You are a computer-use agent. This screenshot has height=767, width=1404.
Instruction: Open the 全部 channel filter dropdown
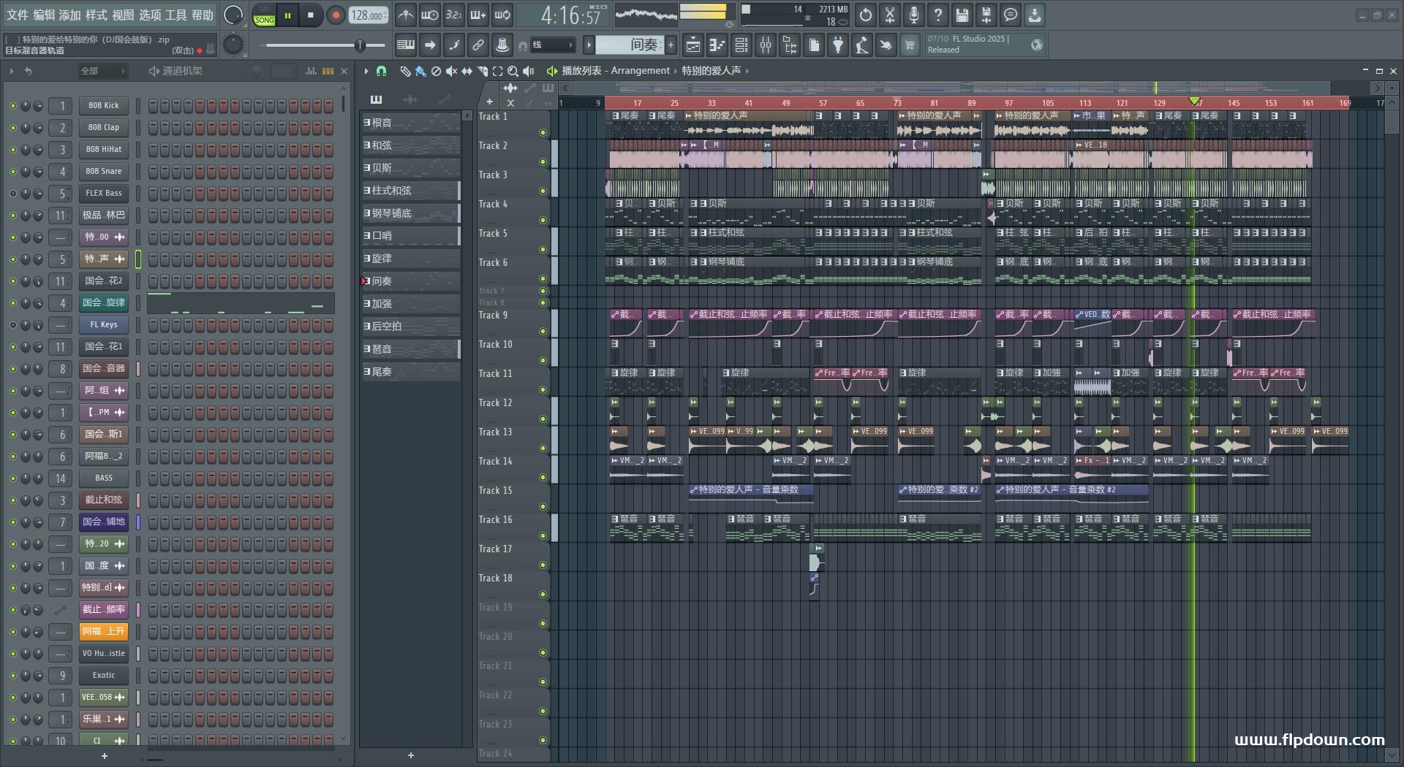click(x=102, y=71)
